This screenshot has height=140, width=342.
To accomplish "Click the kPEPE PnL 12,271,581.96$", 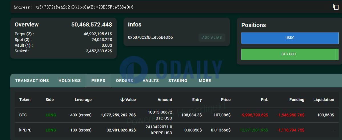I will click(254, 130).
